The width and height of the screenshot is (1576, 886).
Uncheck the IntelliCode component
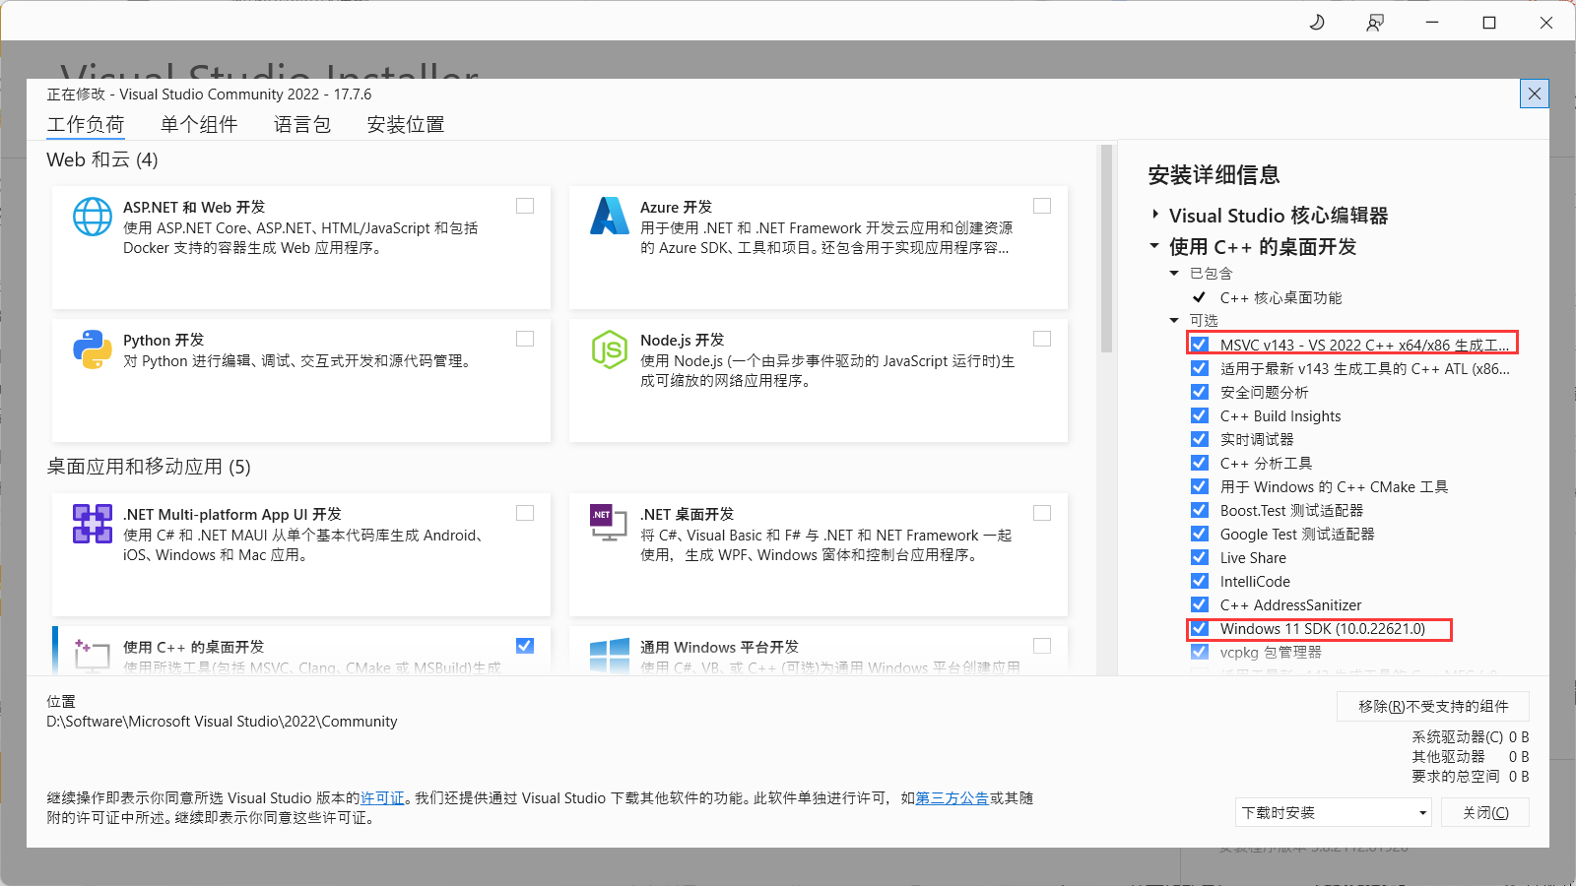pos(1200,581)
